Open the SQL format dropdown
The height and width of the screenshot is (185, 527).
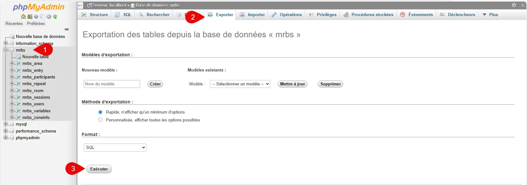(x=115, y=147)
